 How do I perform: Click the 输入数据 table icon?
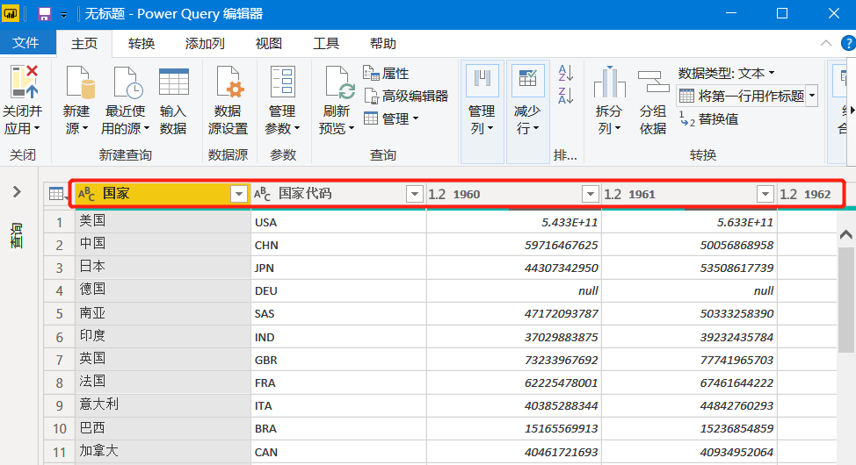pos(173,82)
